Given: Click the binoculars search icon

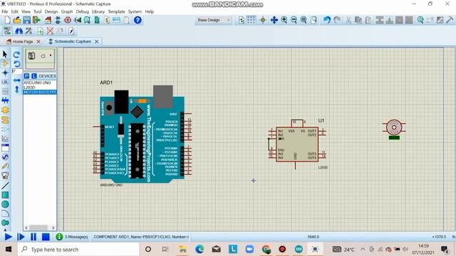Looking at the screenshot, I should 19,31.
